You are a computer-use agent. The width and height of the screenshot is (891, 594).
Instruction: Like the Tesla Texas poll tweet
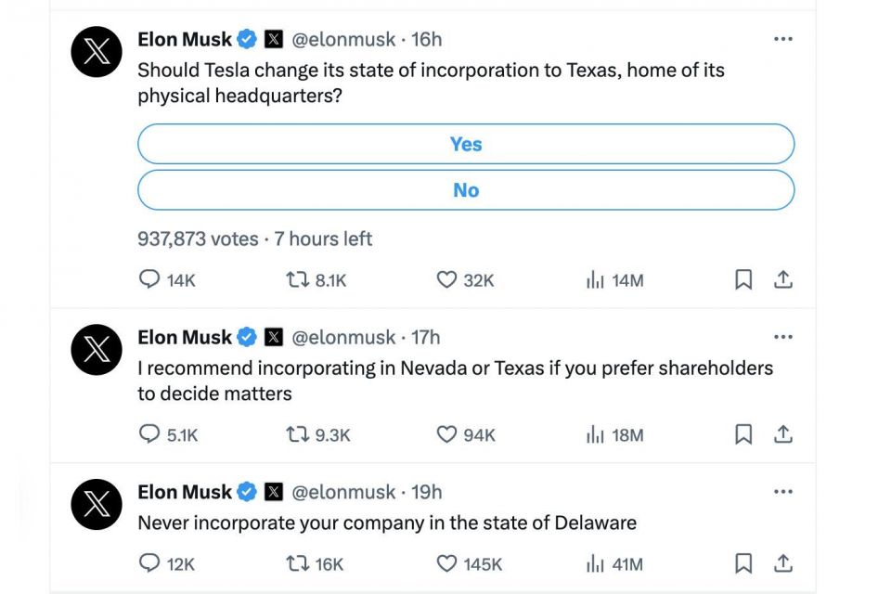(x=446, y=279)
